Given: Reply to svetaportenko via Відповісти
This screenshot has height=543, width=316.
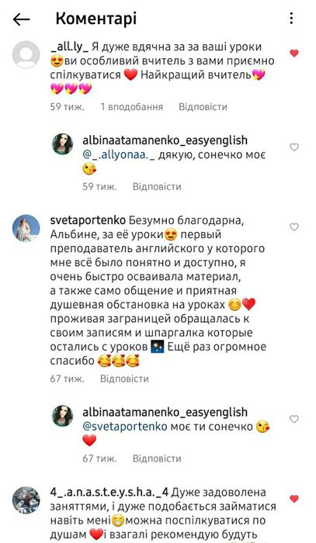Looking at the screenshot, I should click(124, 379).
